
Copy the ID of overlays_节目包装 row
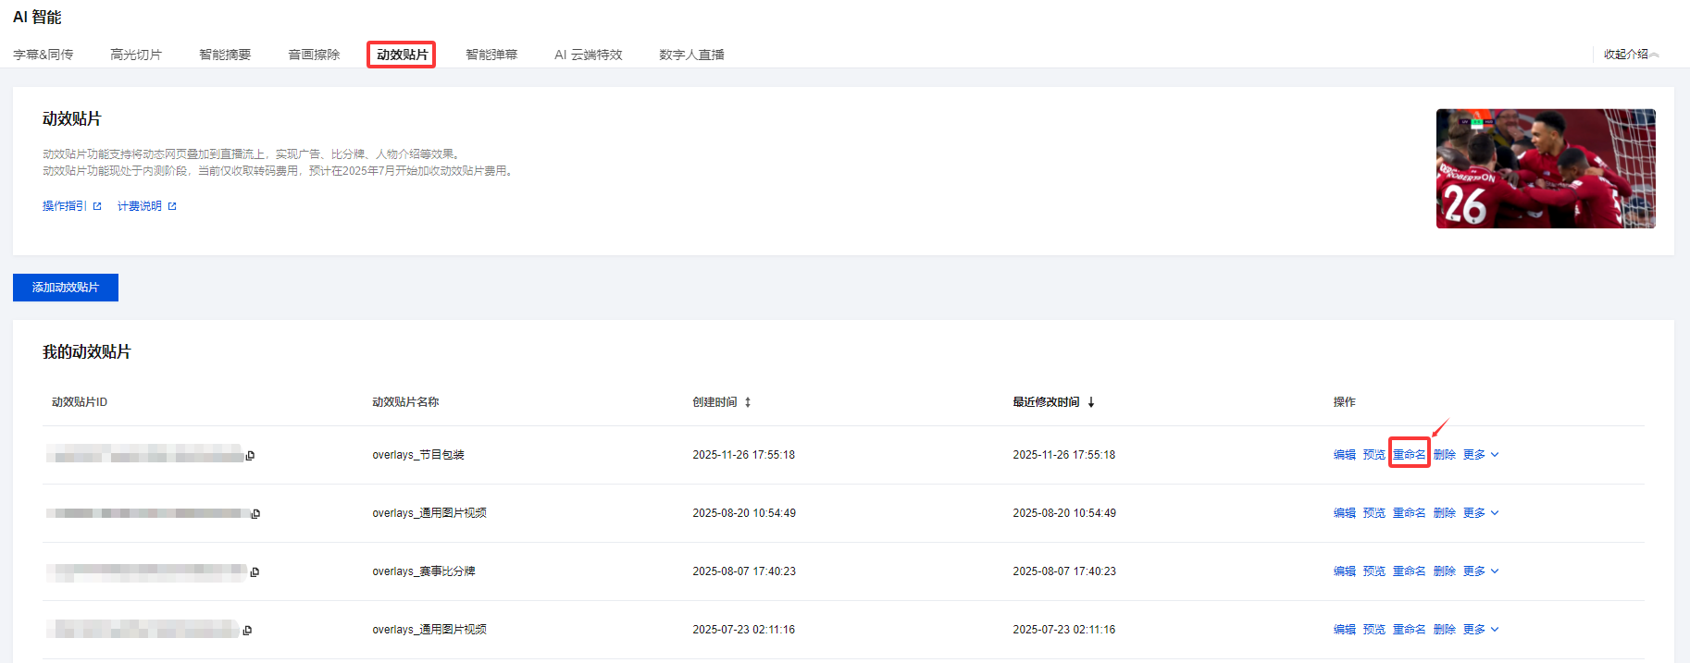coord(250,456)
